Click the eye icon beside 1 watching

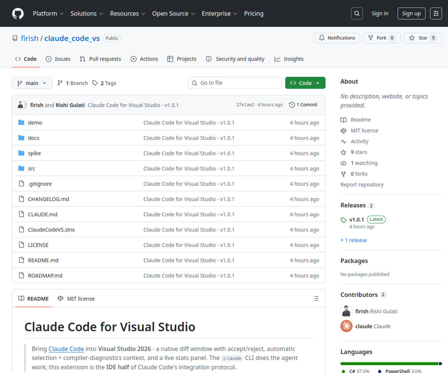pos(343,163)
